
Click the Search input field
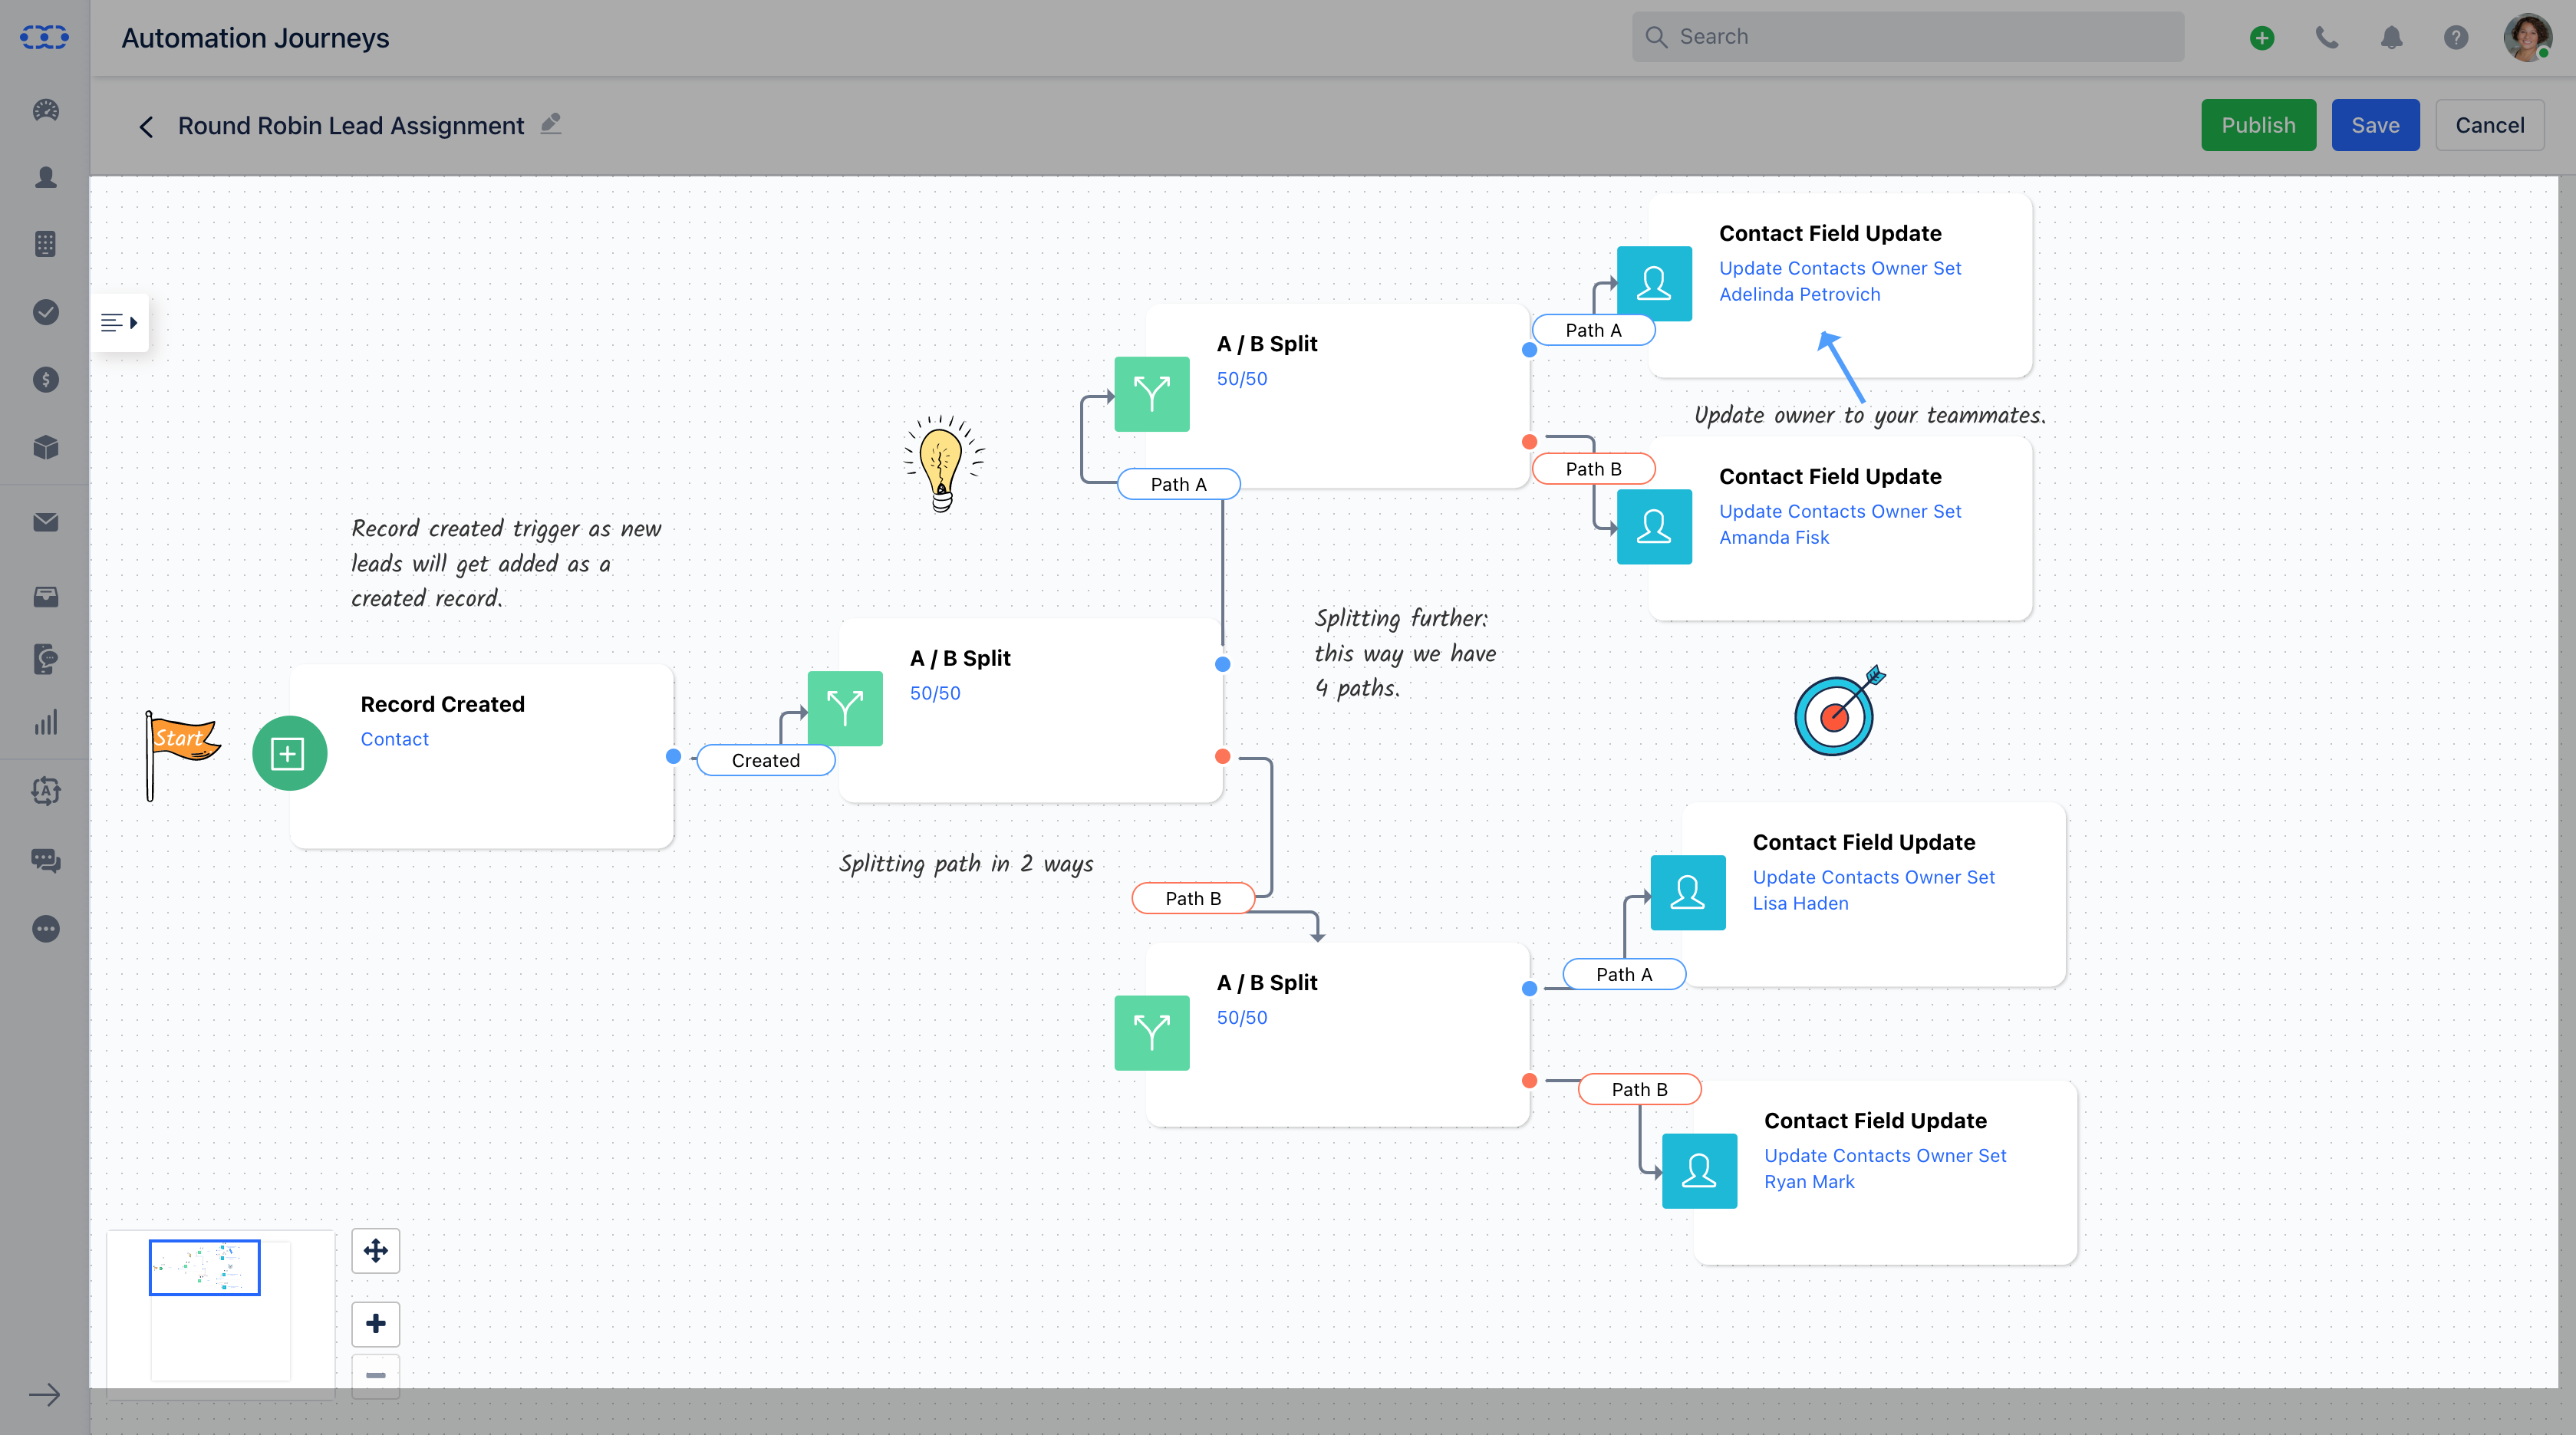(x=1920, y=37)
